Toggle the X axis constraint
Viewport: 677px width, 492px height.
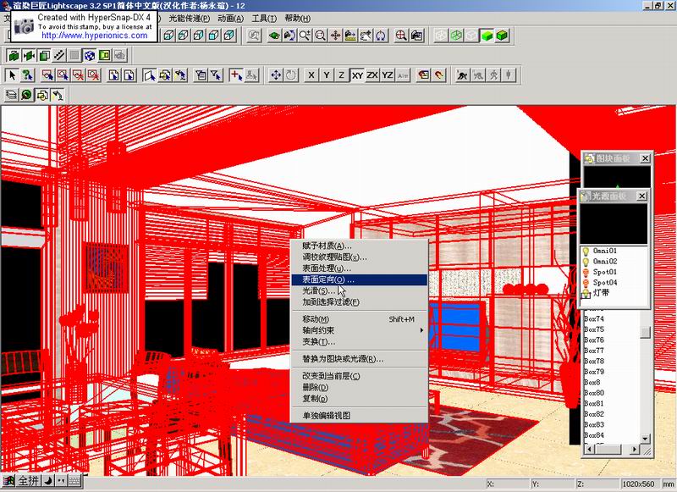coord(311,75)
